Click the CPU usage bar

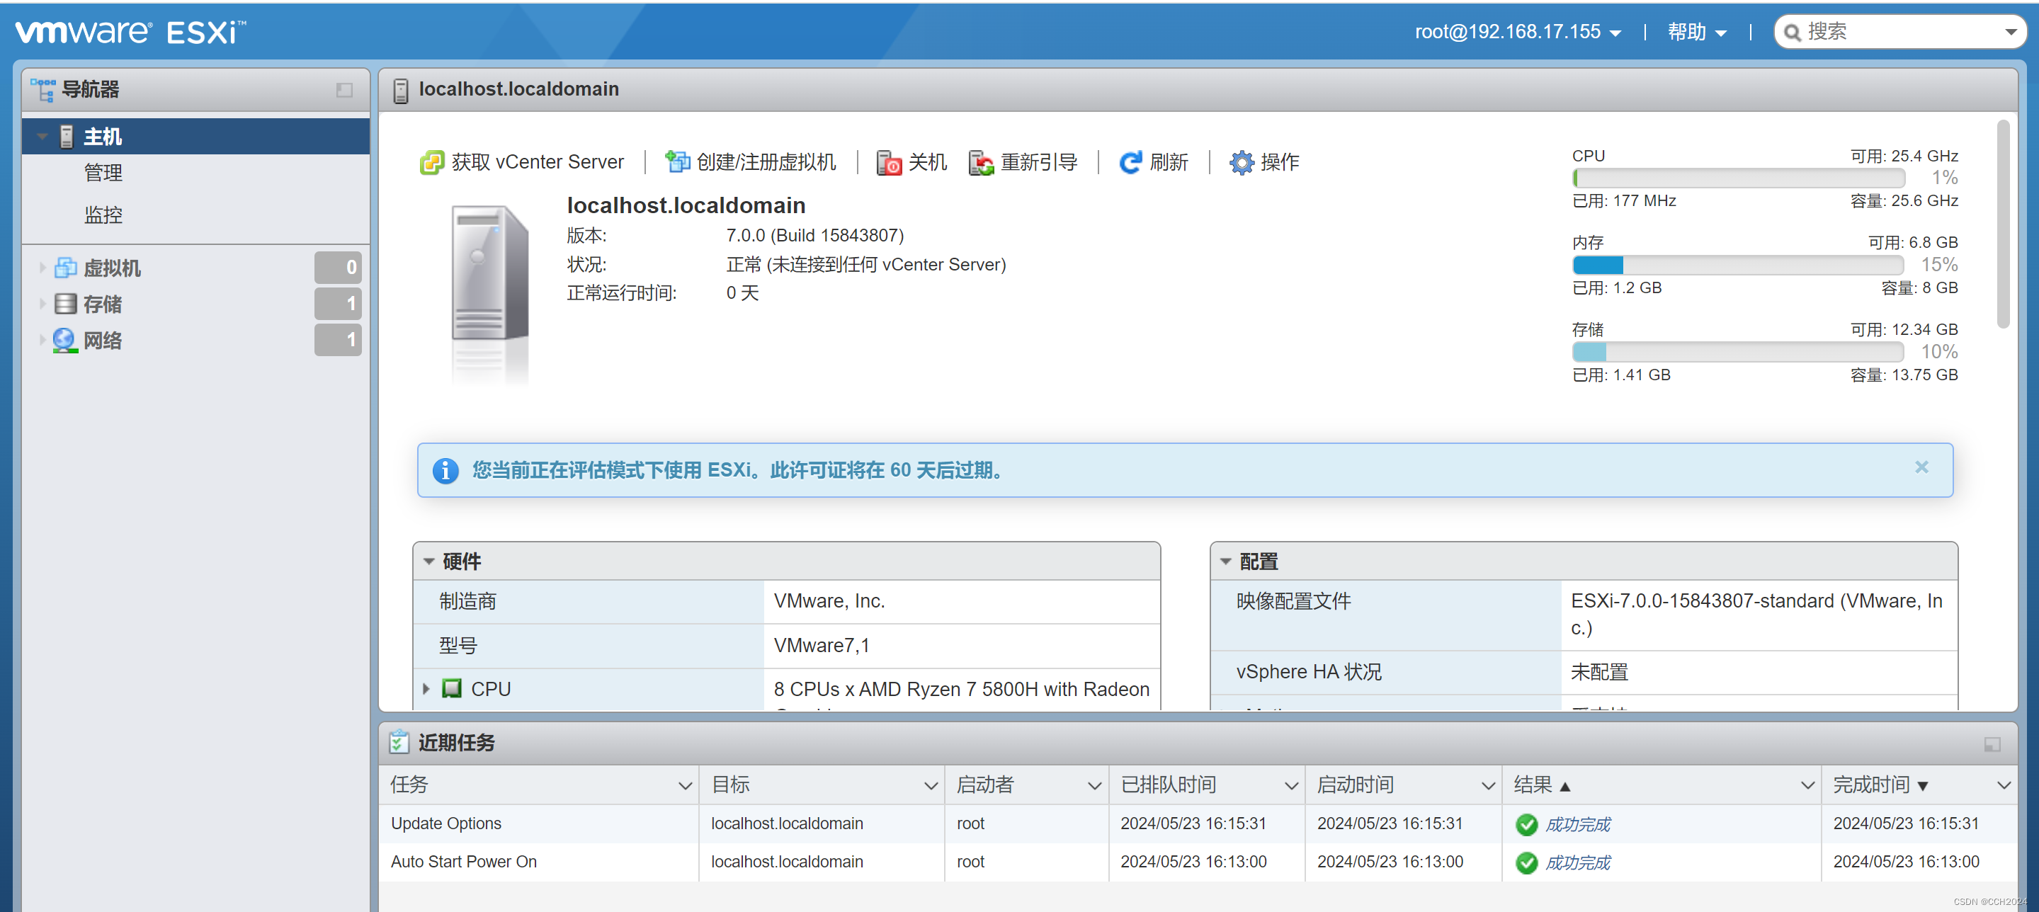[1738, 177]
